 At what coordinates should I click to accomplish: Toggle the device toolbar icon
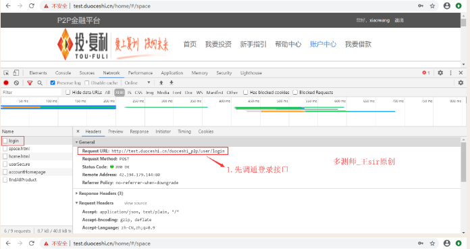[16, 72]
